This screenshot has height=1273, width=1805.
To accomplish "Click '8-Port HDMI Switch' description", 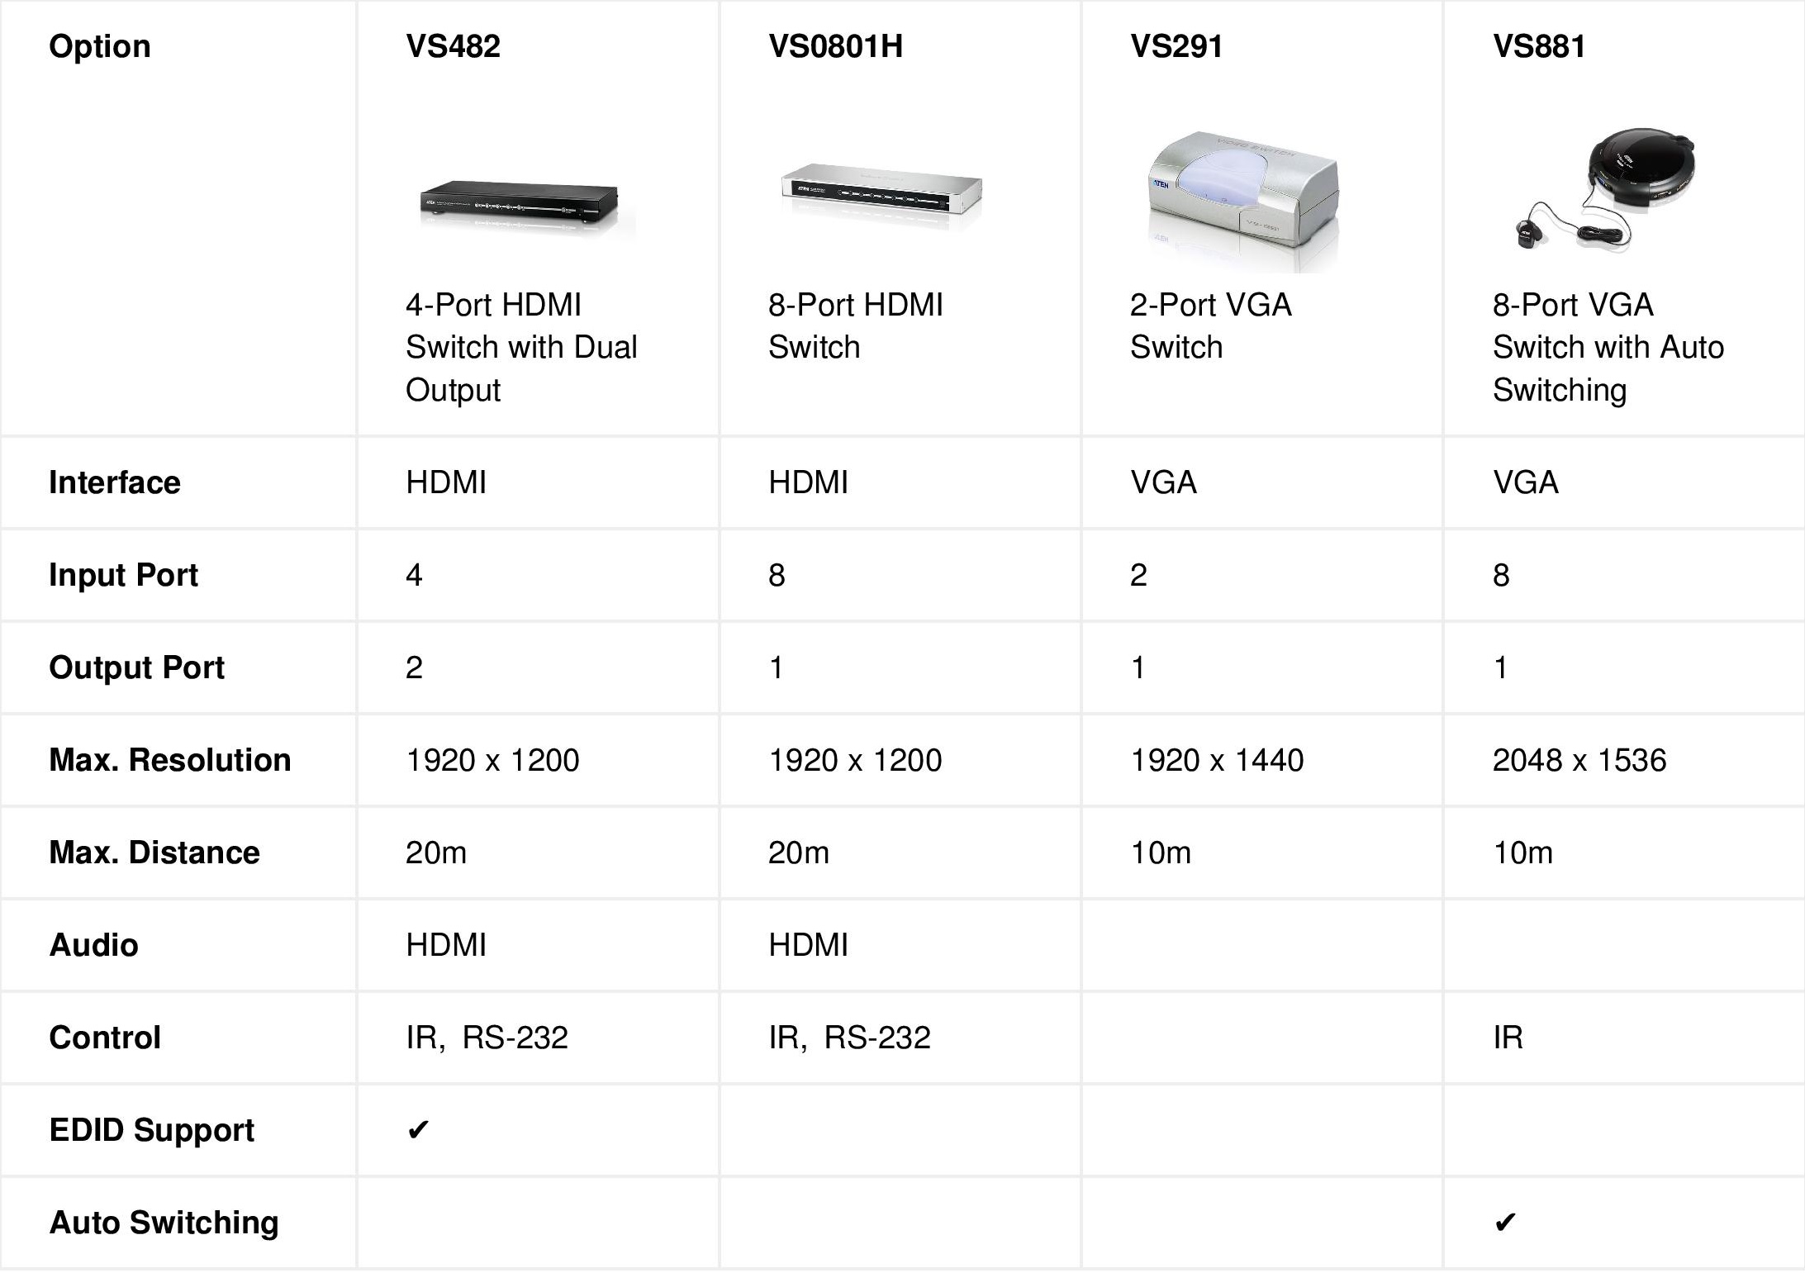I will pos(855,326).
